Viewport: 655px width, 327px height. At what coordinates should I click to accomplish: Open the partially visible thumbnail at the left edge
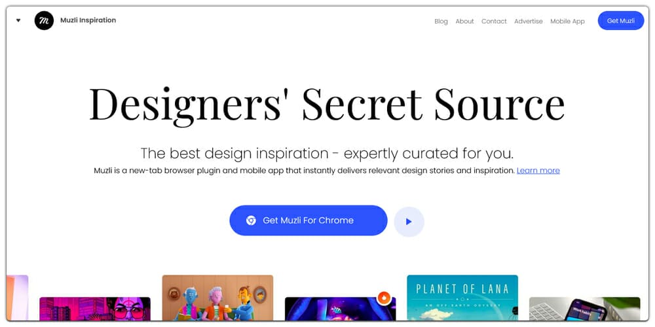coord(18,298)
